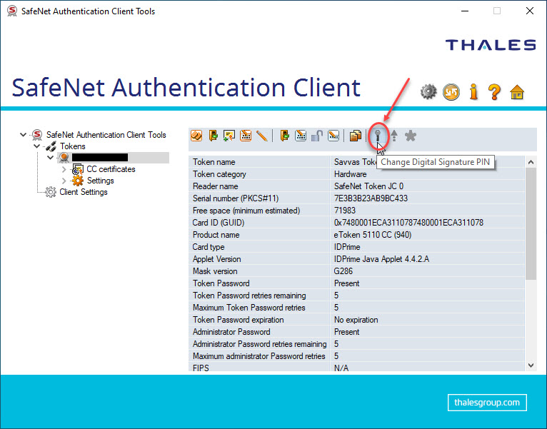Expand the CC certificates tree node
This screenshot has width=547, height=429.
click(x=64, y=169)
